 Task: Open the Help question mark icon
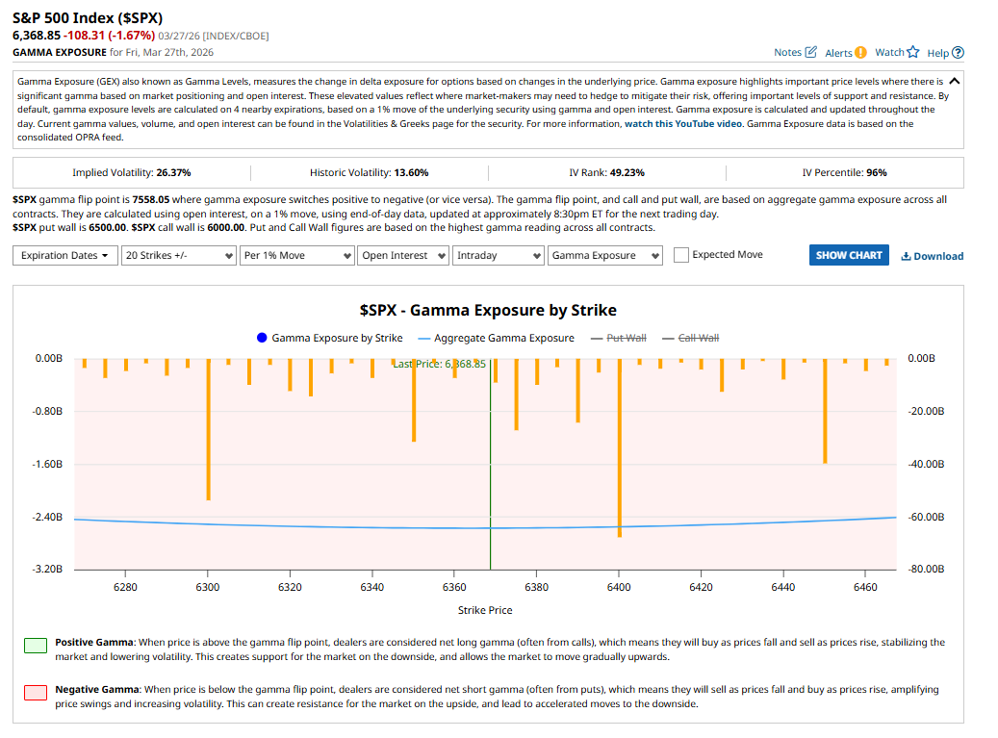pyautogui.click(x=958, y=53)
